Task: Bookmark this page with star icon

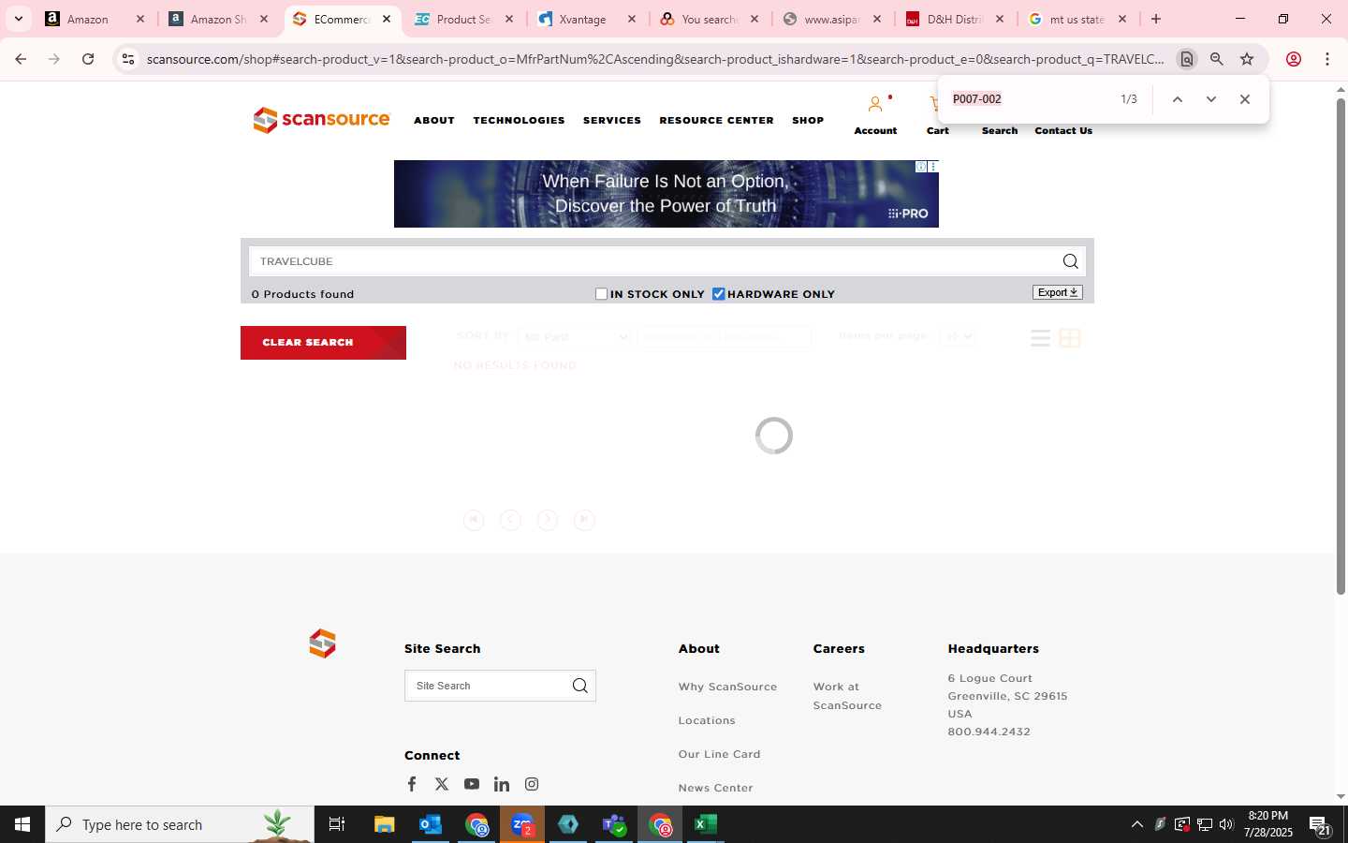Action: tap(1247, 59)
